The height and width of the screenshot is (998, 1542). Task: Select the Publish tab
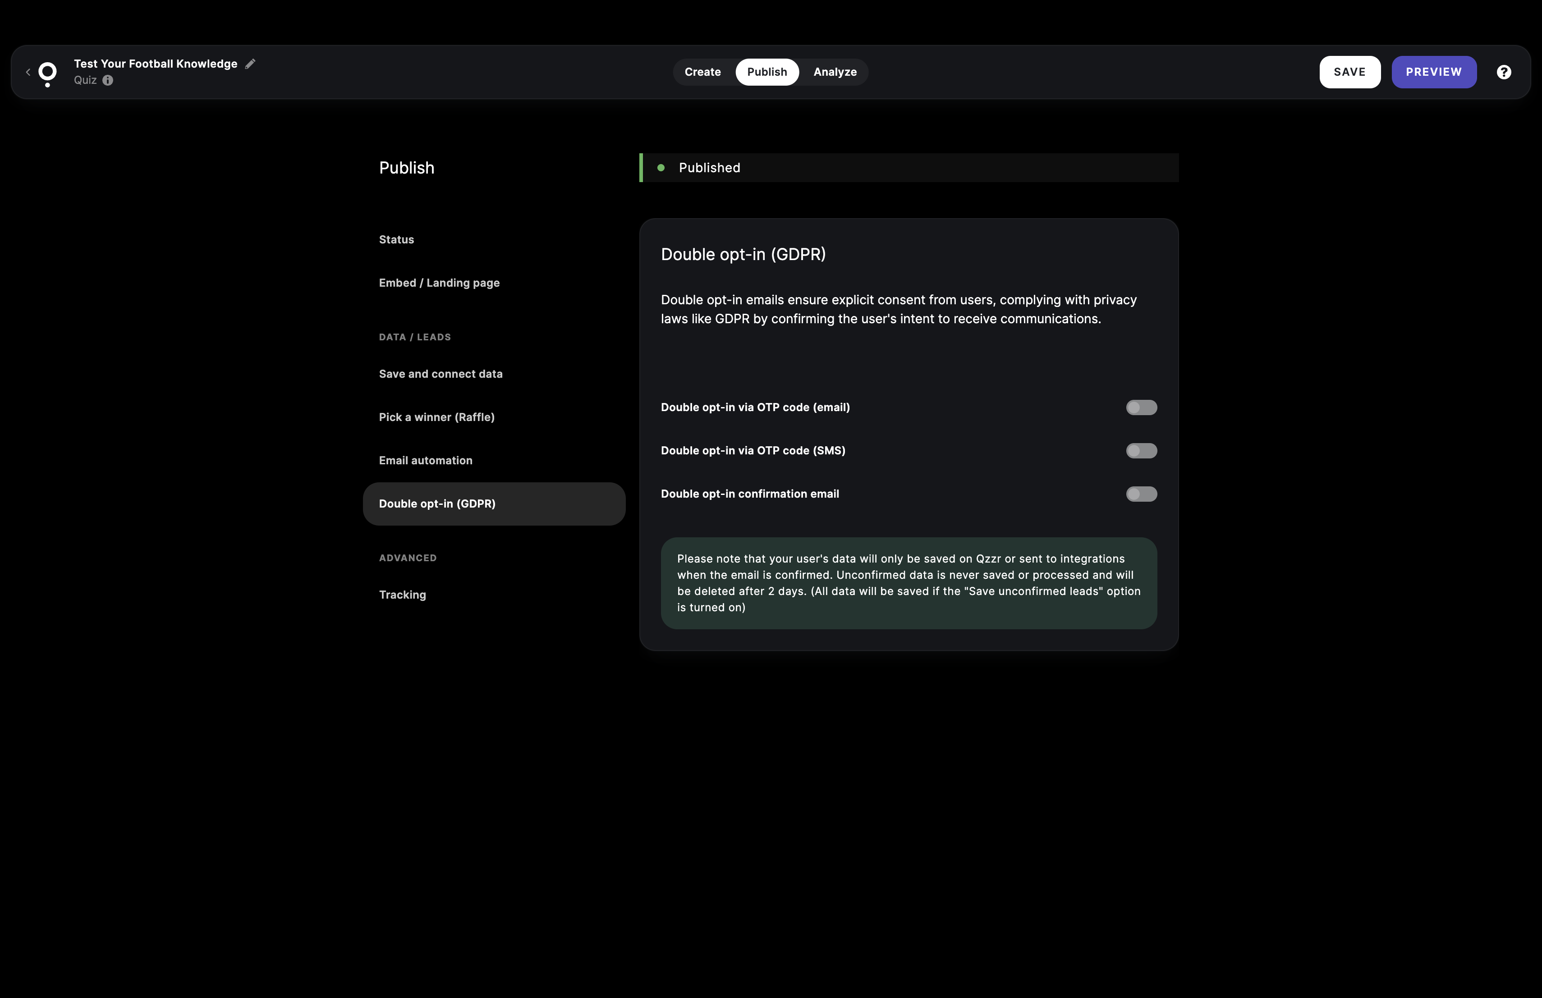[766, 72]
